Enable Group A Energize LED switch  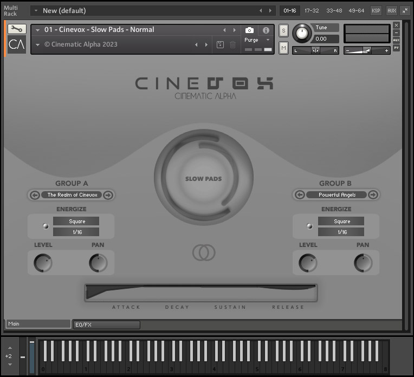[x=46, y=226]
